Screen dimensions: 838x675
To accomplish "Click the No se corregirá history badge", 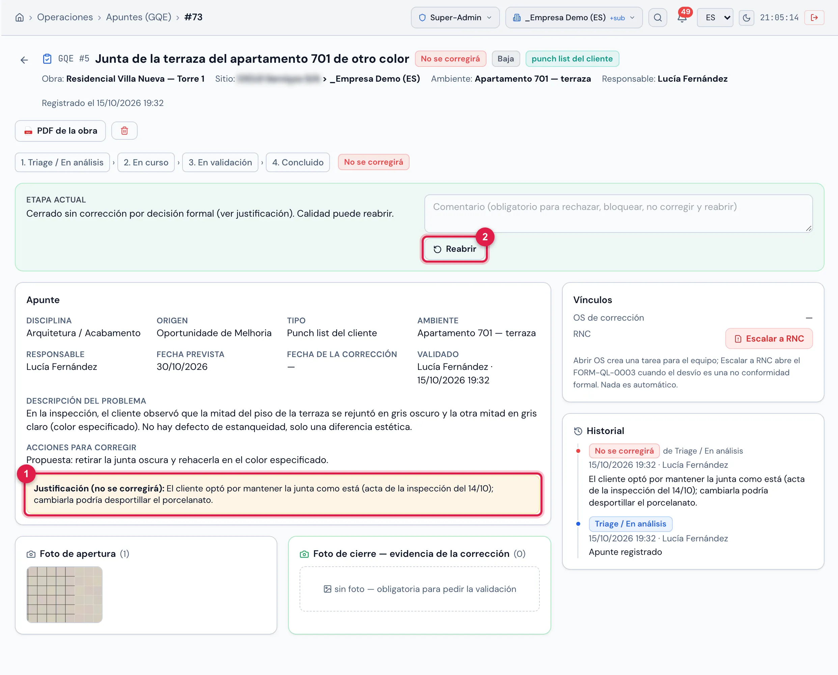I will click(x=624, y=451).
